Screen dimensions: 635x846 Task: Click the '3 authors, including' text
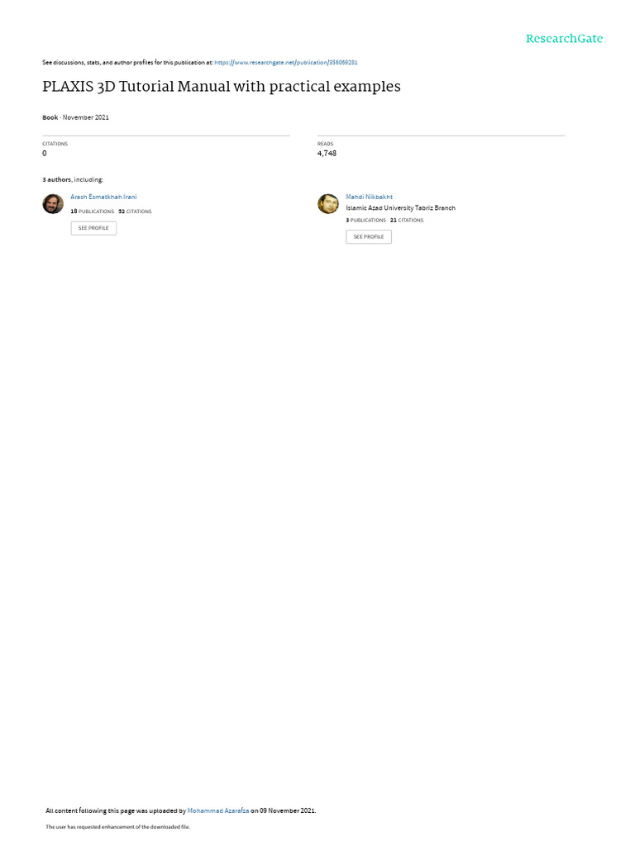tap(73, 179)
